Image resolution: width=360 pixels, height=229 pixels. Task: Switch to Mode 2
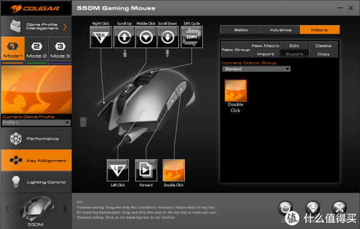[37, 50]
